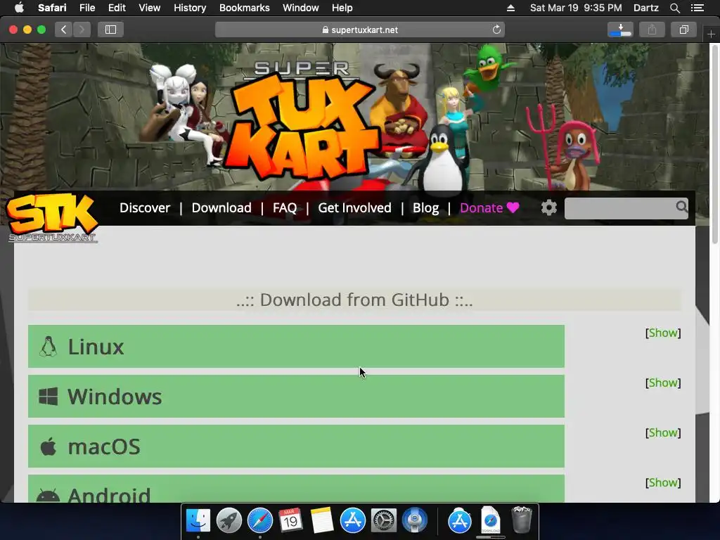Visit the Blog page

pyautogui.click(x=425, y=207)
